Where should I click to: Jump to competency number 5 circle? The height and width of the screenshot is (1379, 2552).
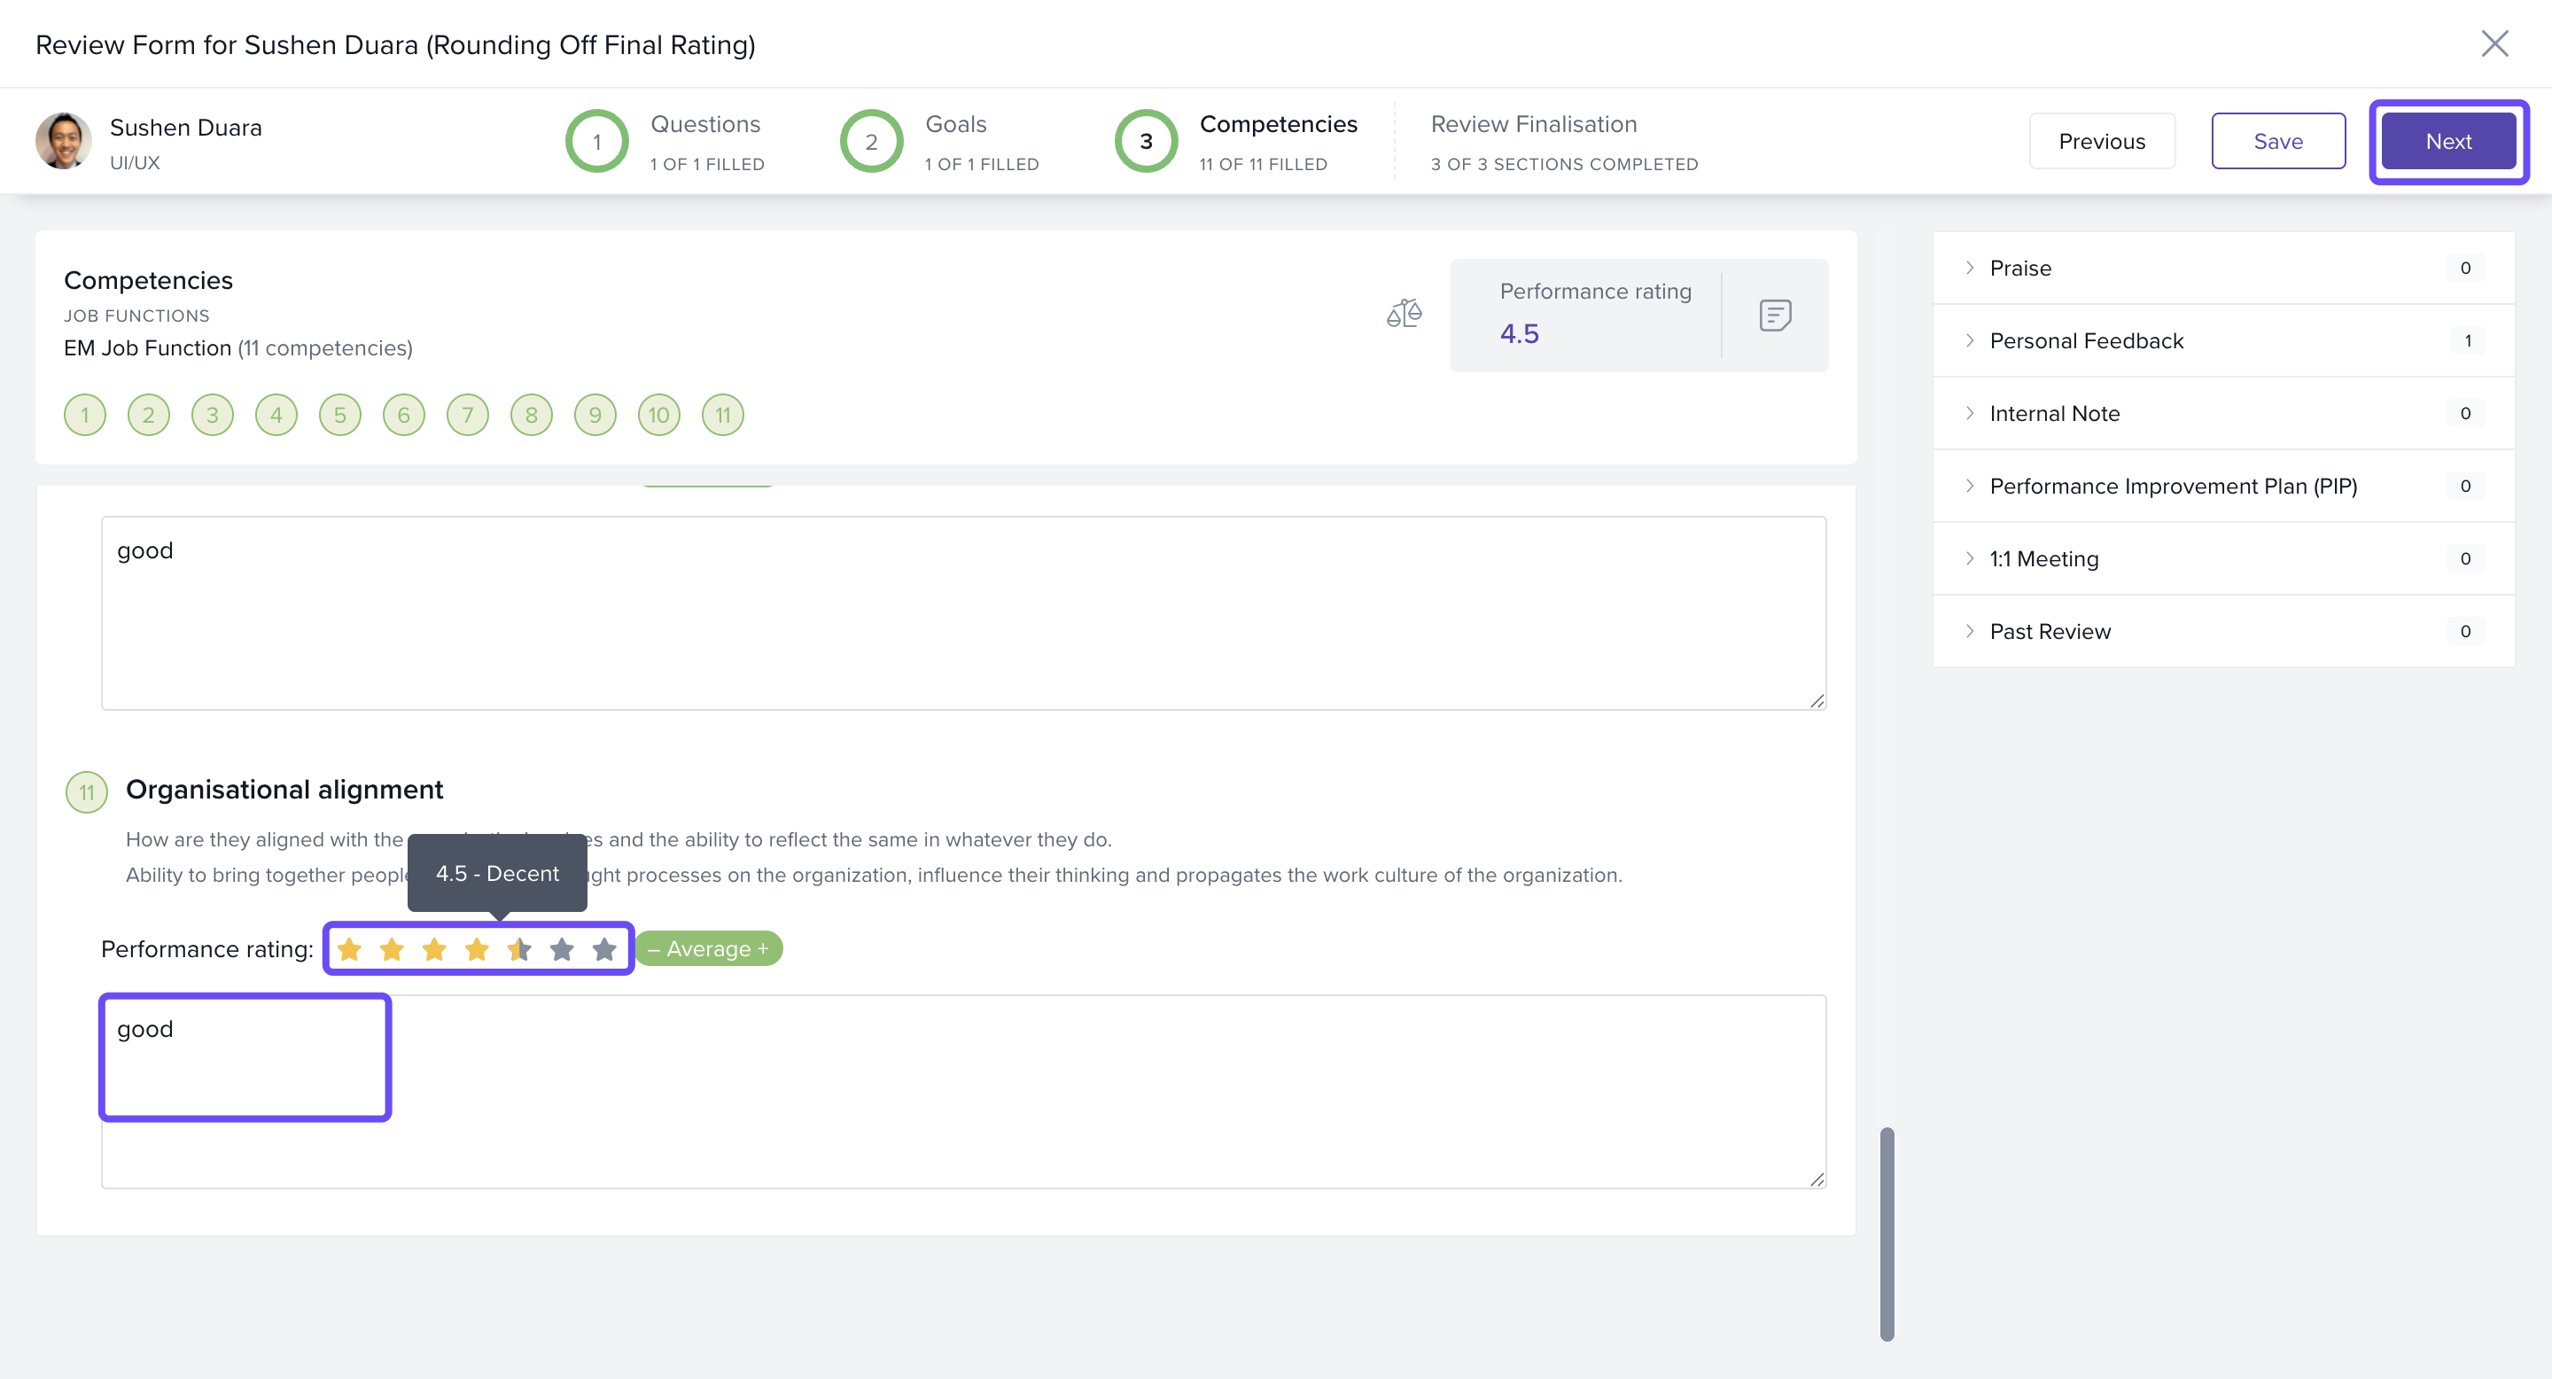[x=339, y=415]
